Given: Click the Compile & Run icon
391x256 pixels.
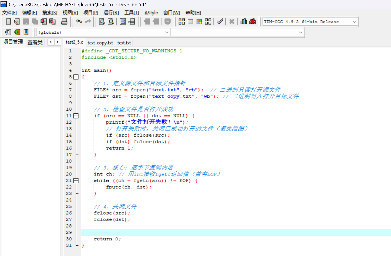Looking at the screenshot, I should [x=199, y=22].
